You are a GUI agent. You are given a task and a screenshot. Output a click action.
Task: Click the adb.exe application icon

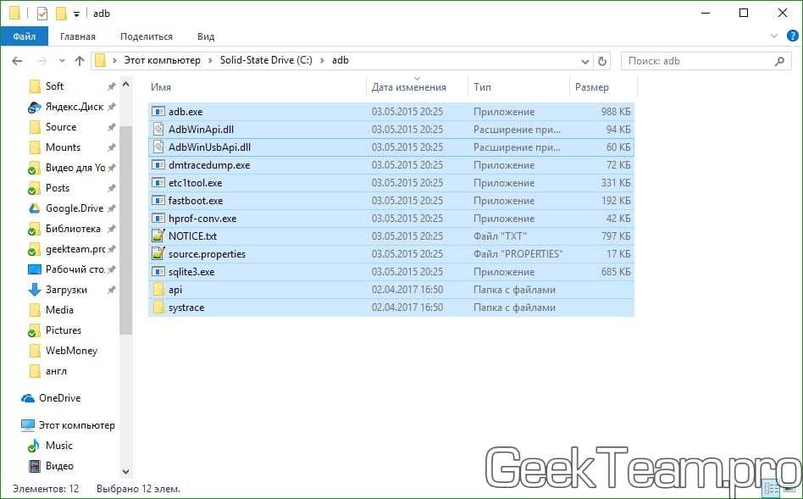(158, 112)
